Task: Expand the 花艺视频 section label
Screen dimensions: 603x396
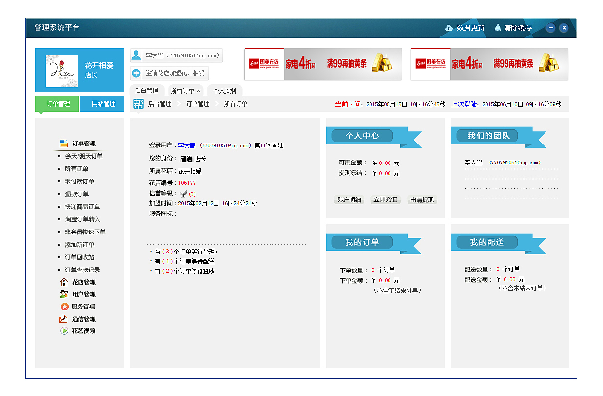Action: coord(83,331)
